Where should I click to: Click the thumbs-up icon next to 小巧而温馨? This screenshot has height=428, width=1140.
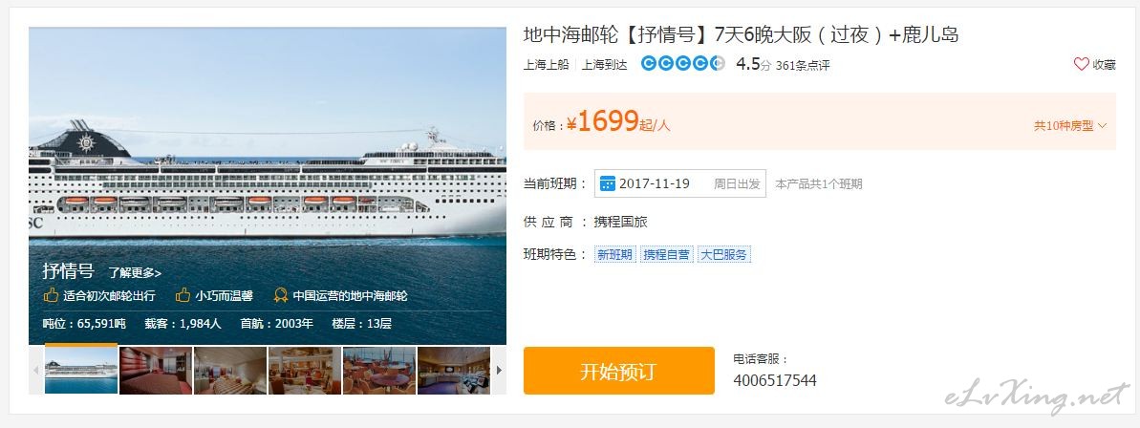(183, 296)
